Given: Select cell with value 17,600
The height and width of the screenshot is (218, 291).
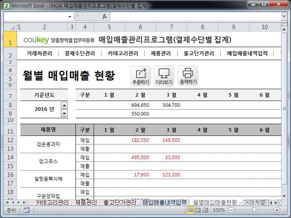Looking at the screenshot, I should [x=140, y=175].
